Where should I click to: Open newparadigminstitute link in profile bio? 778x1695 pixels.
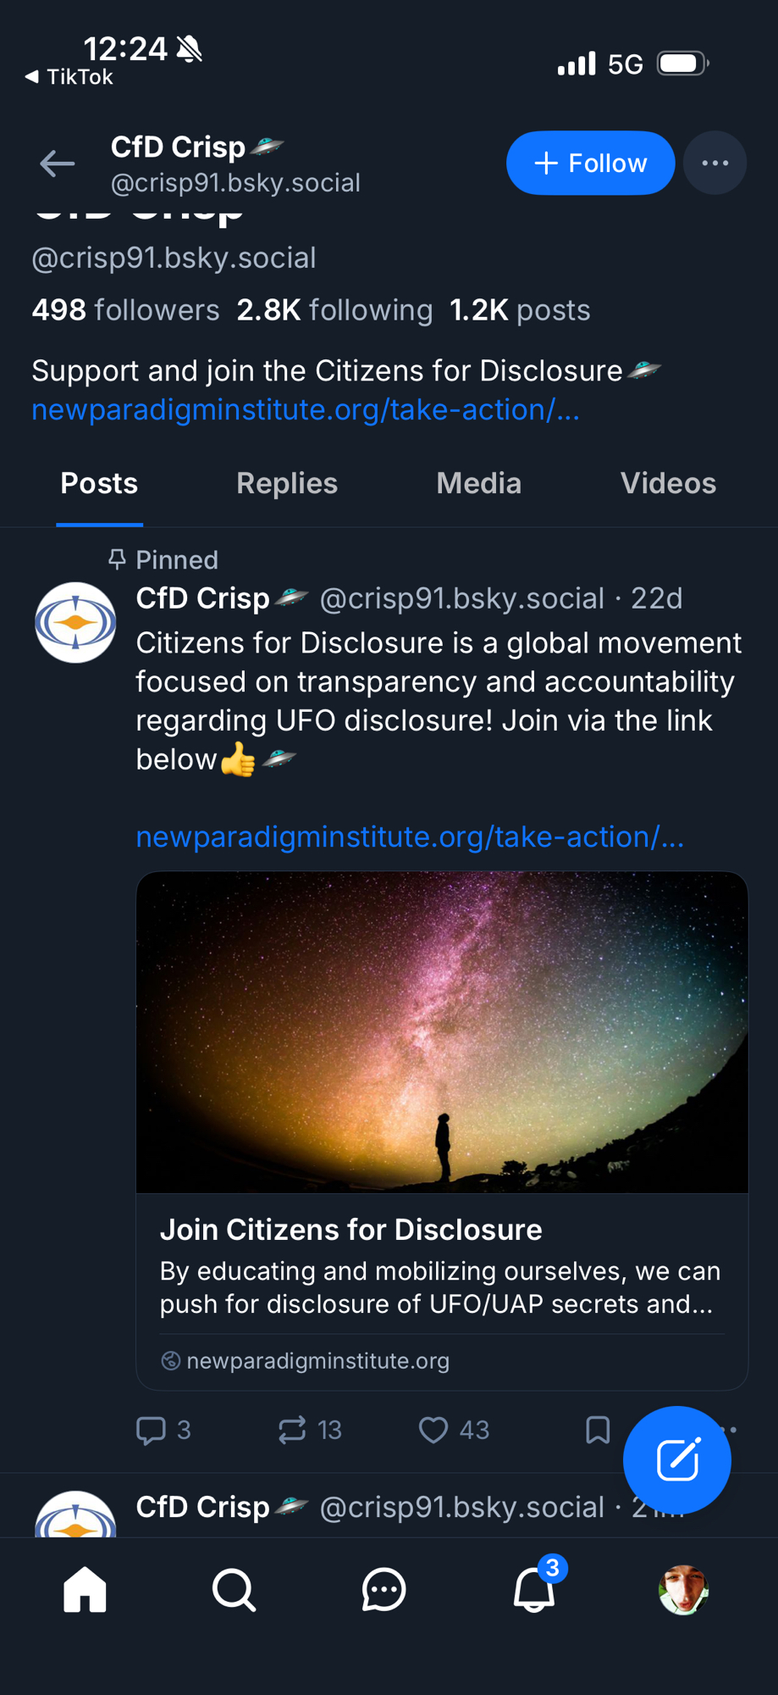305,410
